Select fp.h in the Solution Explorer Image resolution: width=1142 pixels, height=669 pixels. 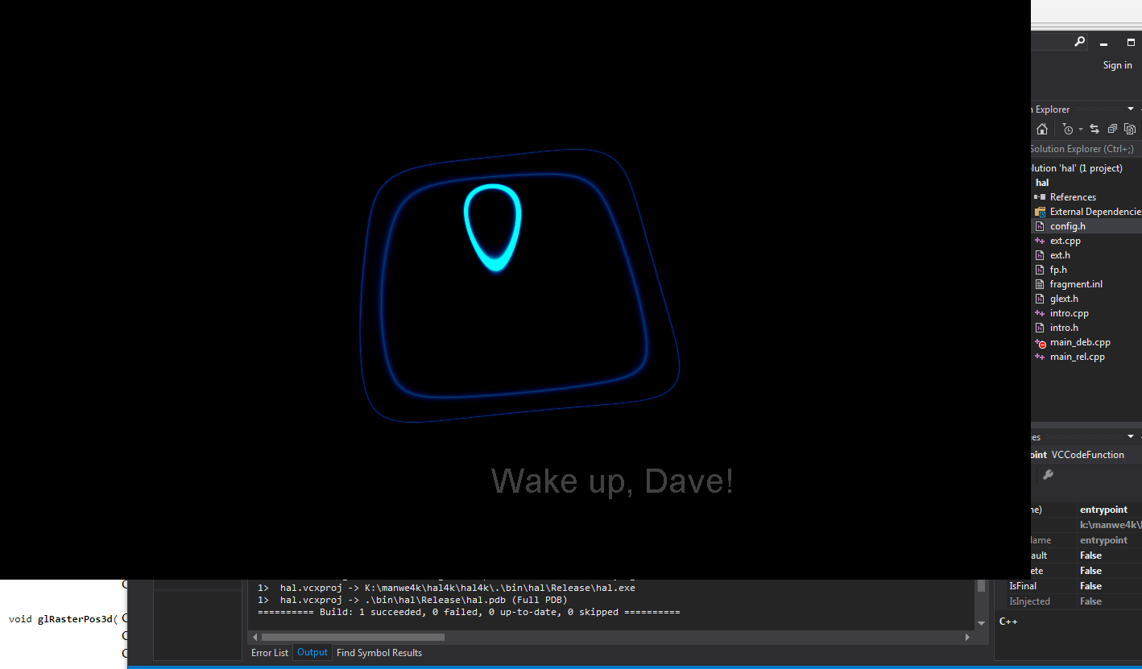coord(1058,270)
